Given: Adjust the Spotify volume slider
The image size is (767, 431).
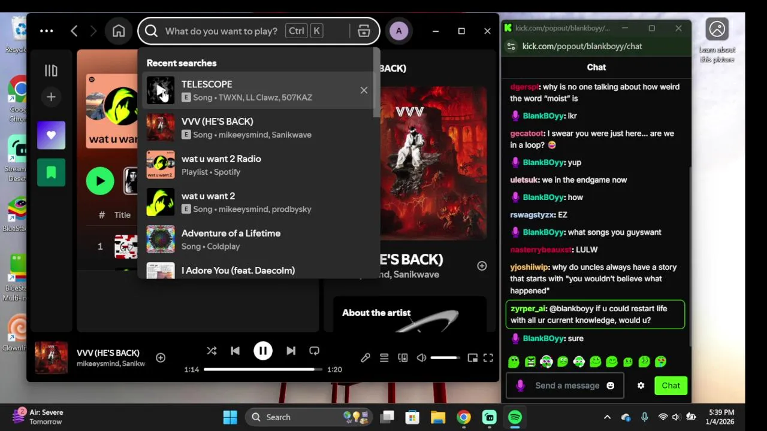Looking at the screenshot, I should pyautogui.click(x=445, y=358).
